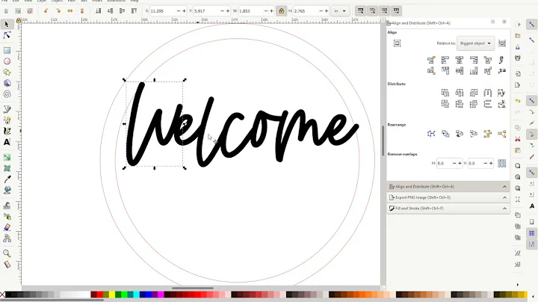Apply the yellow palette swatch
538x302 pixels.
[112, 295]
